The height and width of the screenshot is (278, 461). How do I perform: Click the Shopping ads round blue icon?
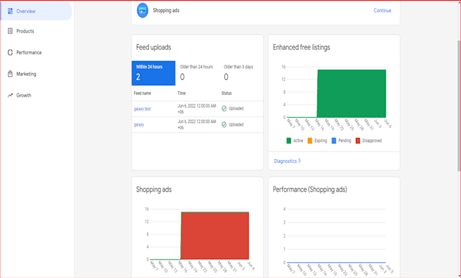142,11
